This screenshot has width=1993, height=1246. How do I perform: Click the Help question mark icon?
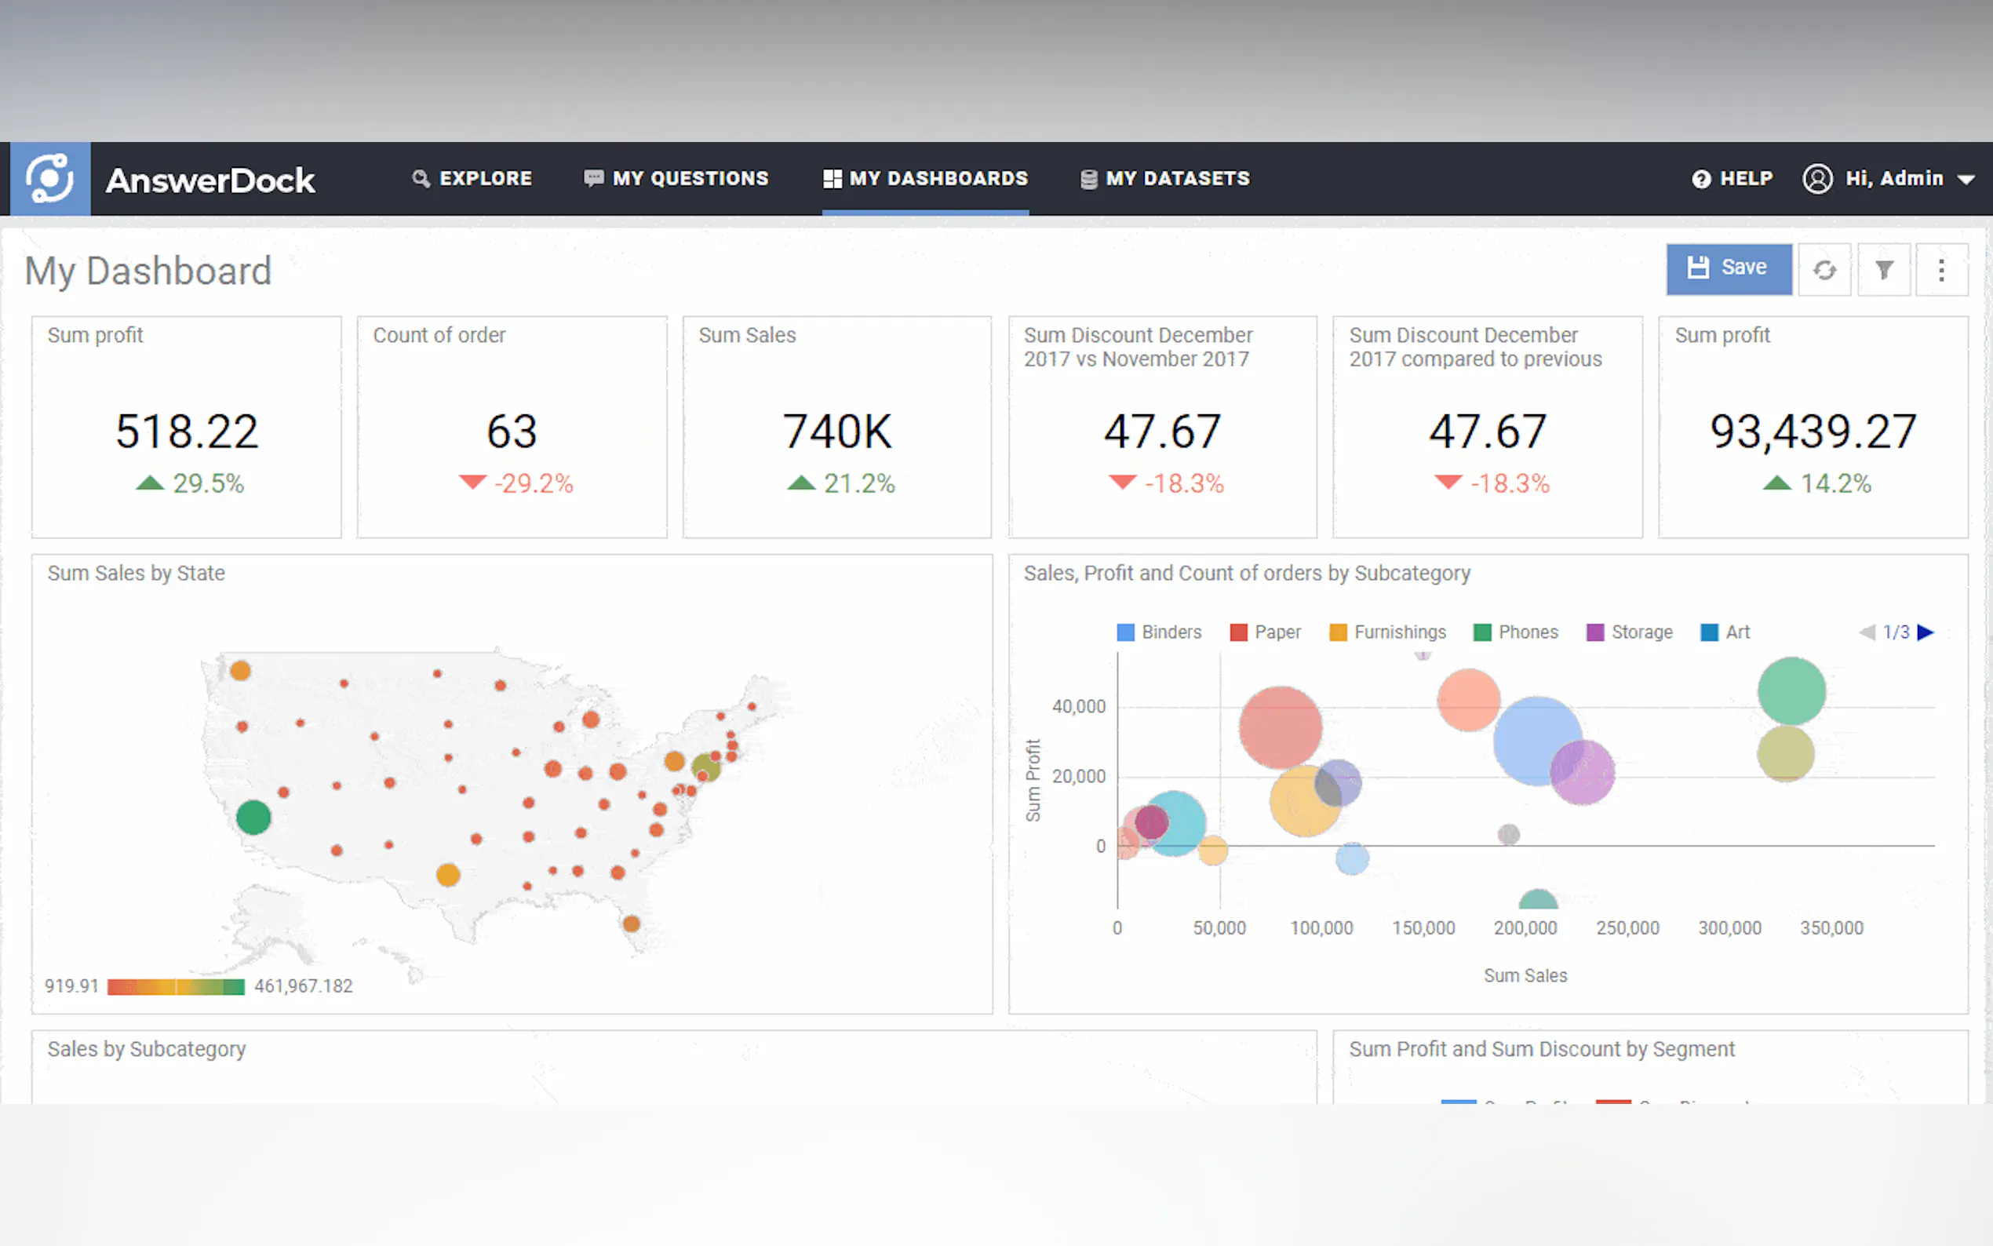pyautogui.click(x=1700, y=179)
